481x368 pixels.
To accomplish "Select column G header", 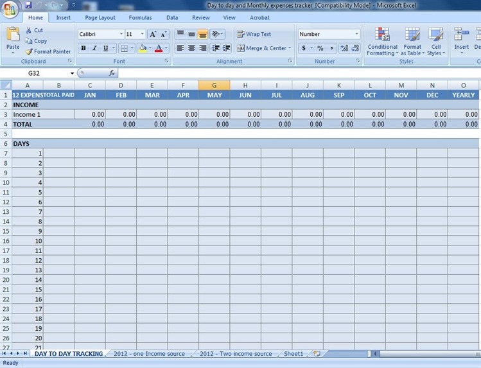I will tap(214, 85).
